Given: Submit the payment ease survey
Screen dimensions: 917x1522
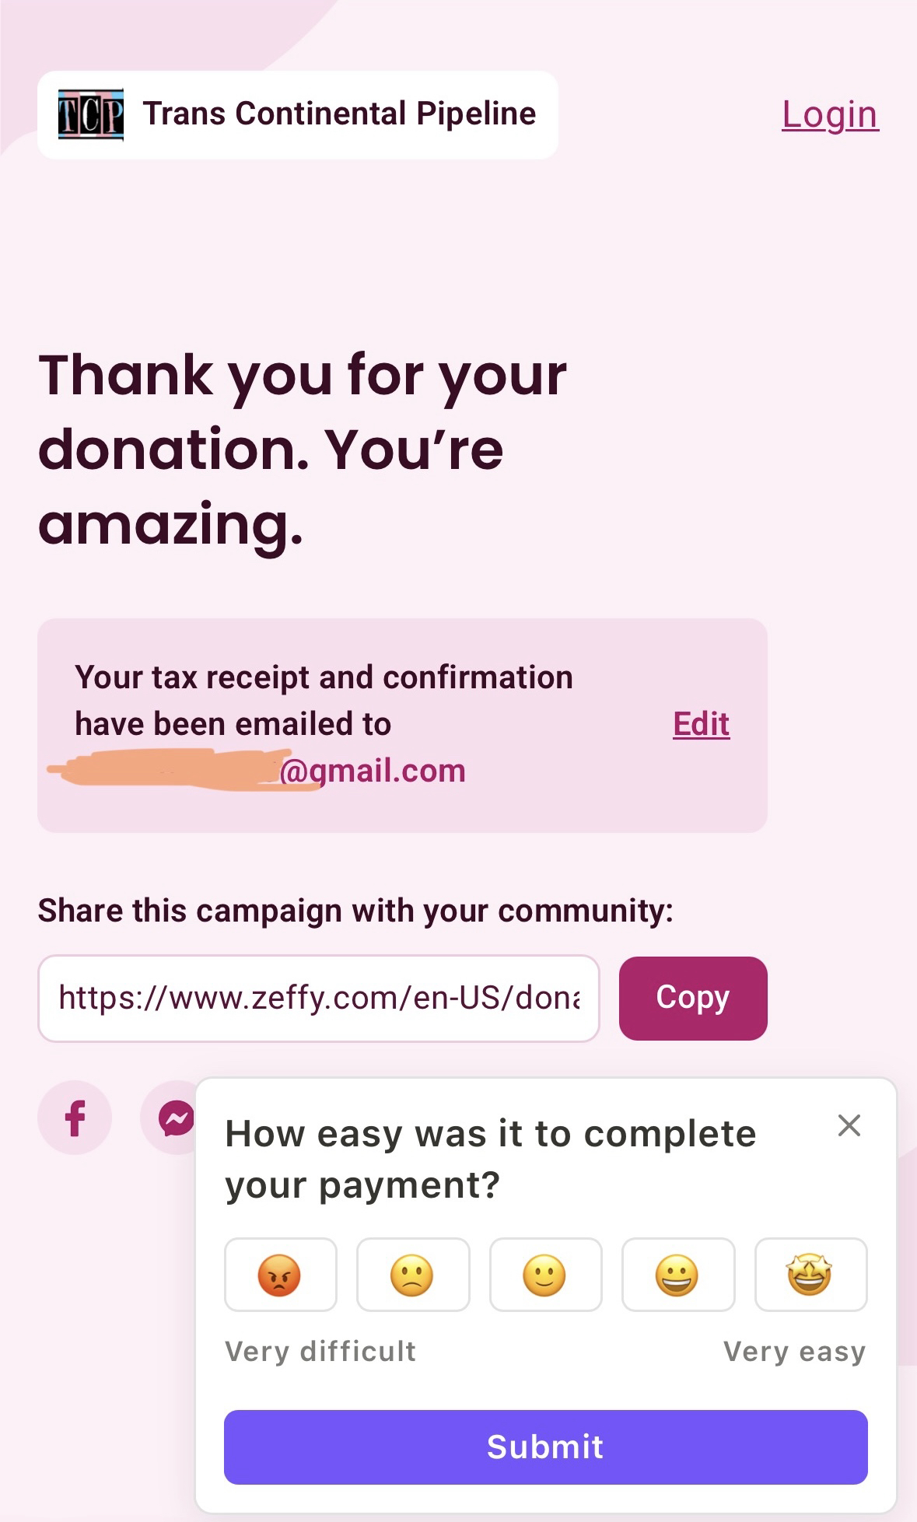Looking at the screenshot, I should tap(545, 1447).
